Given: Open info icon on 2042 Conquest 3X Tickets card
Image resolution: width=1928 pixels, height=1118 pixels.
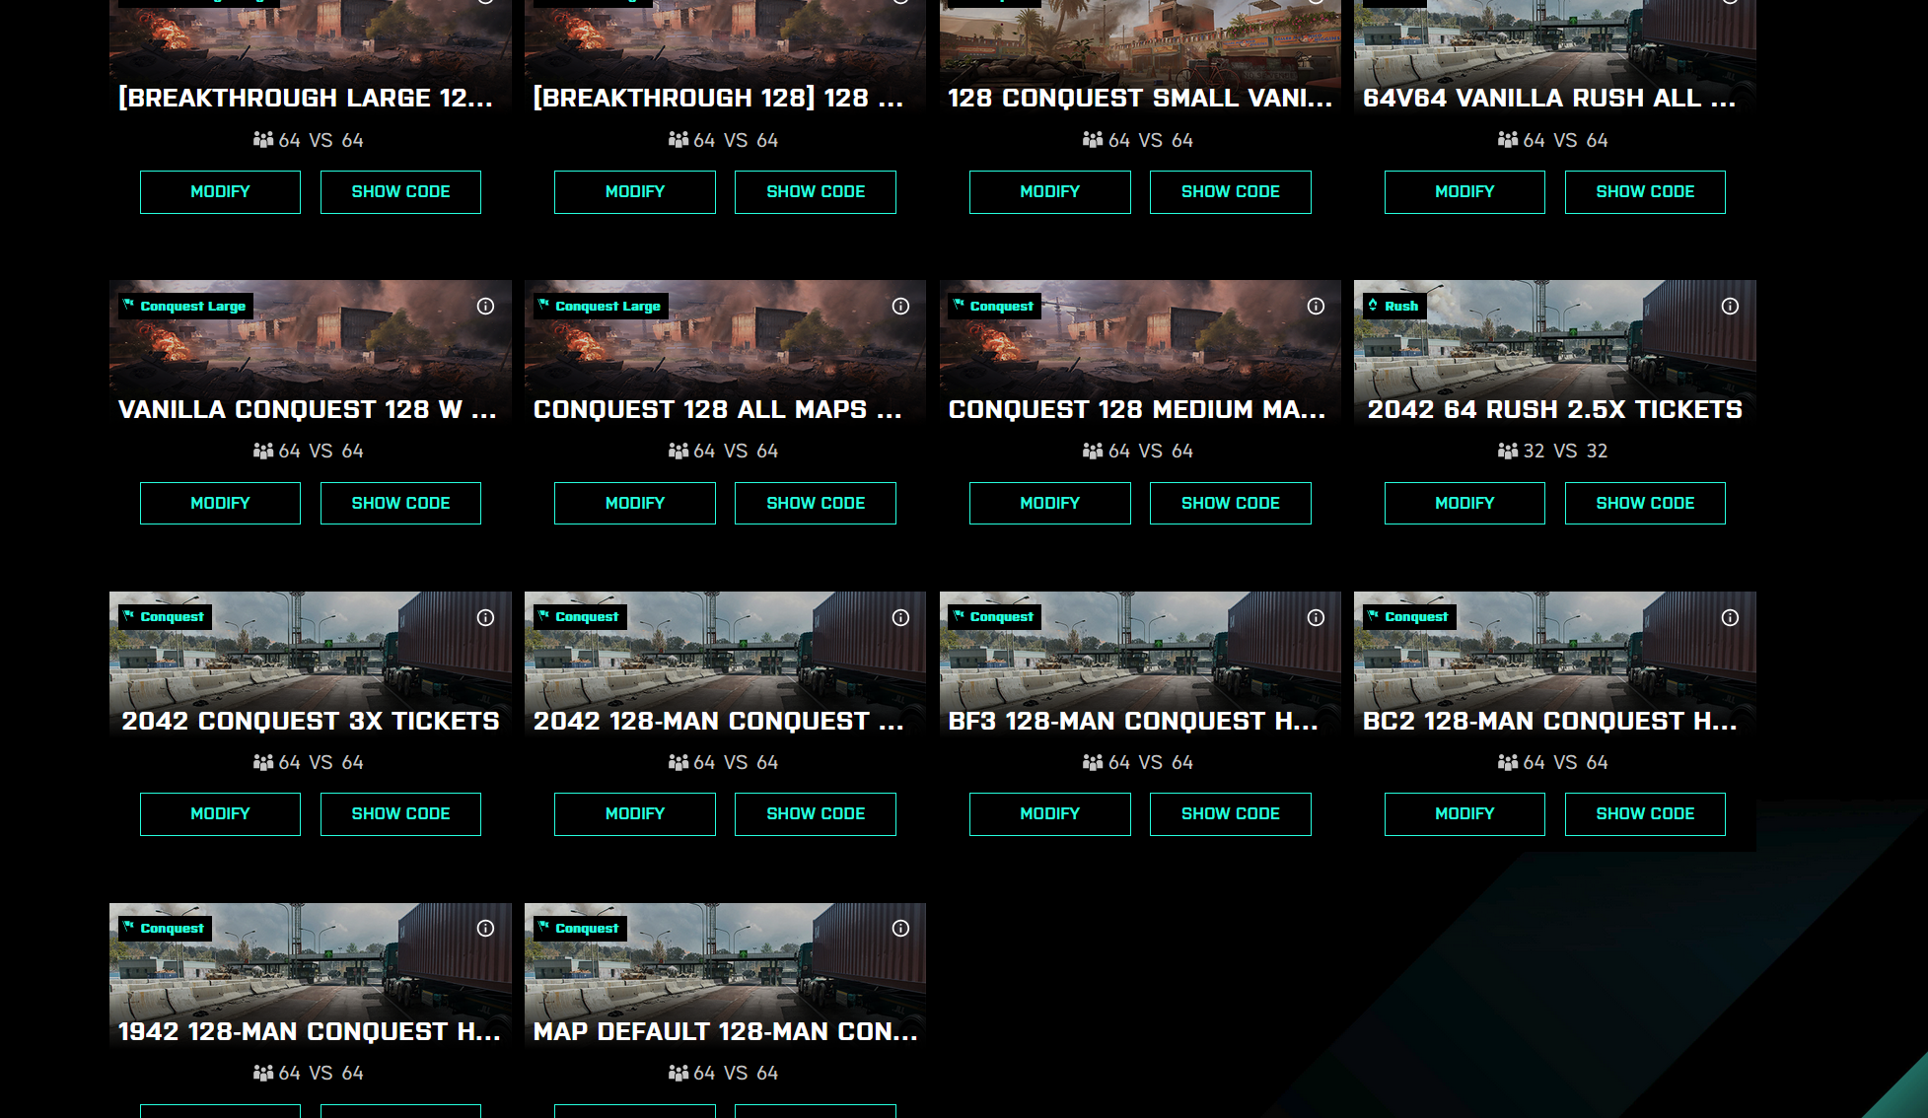Looking at the screenshot, I should [485, 617].
